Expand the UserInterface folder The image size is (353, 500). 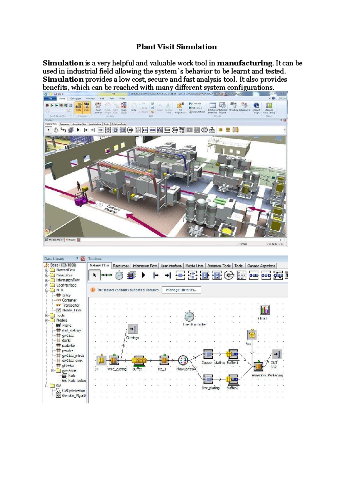tap(46, 285)
